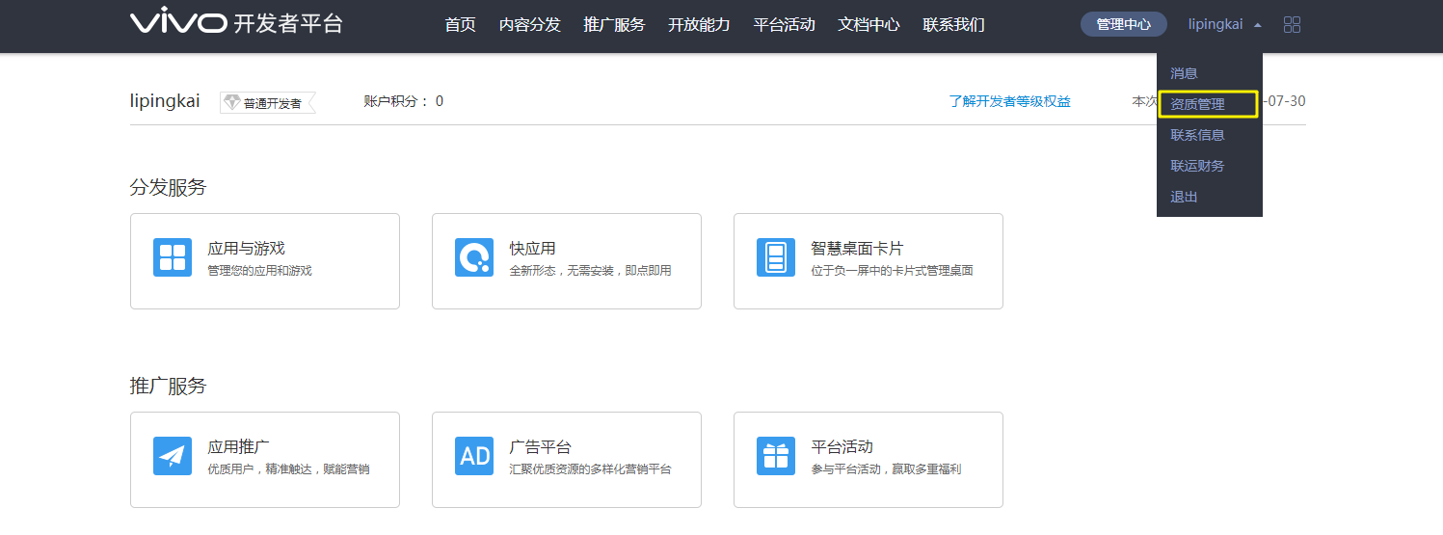Click 账户积分: 0 text
1443x535 pixels.
coord(404,101)
